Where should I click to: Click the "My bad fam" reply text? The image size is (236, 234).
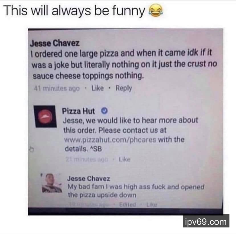(136, 191)
